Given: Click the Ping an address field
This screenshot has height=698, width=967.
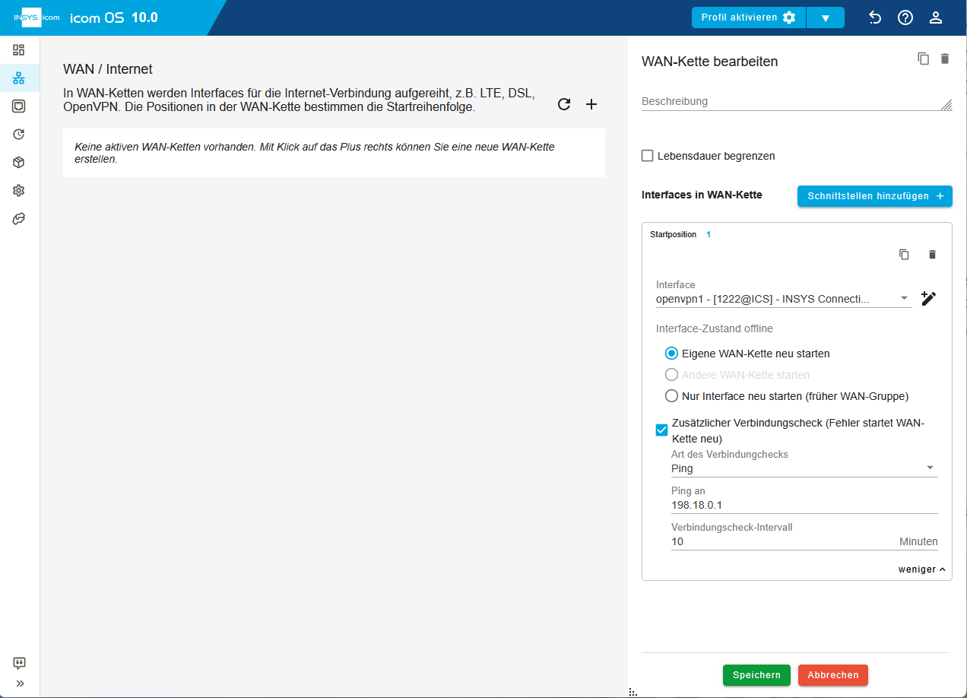Looking at the screenshot, I should point(804,506).
